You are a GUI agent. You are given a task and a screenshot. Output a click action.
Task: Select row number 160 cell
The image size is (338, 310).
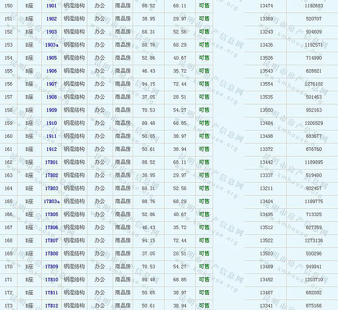pyautogui.click(x=8, y=136)
